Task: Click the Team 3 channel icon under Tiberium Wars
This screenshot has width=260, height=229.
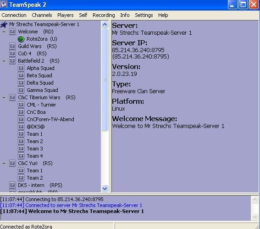Action: [x=21, y=149]
